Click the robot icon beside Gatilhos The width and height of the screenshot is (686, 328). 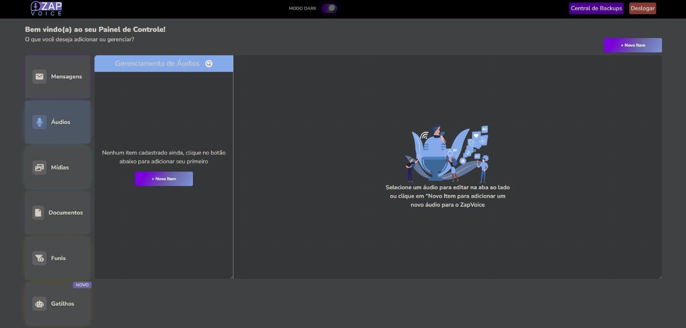40,304
